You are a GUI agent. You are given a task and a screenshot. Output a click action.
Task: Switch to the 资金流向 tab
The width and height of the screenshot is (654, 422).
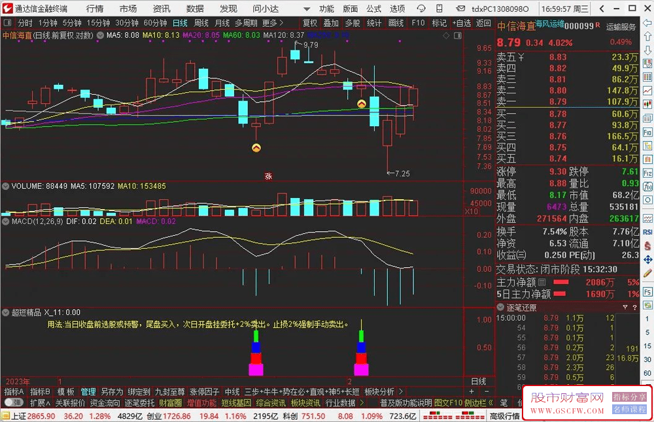click(x=105, y=403)
